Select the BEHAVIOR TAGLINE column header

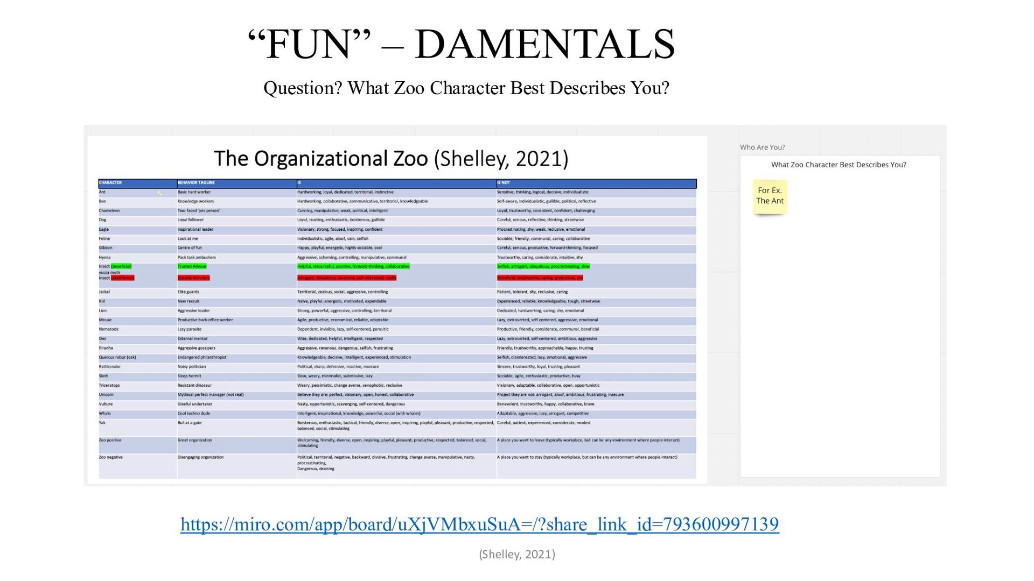point(196,183)
